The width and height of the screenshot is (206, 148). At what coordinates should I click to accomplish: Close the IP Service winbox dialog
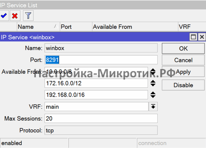[x=202, y=37]
